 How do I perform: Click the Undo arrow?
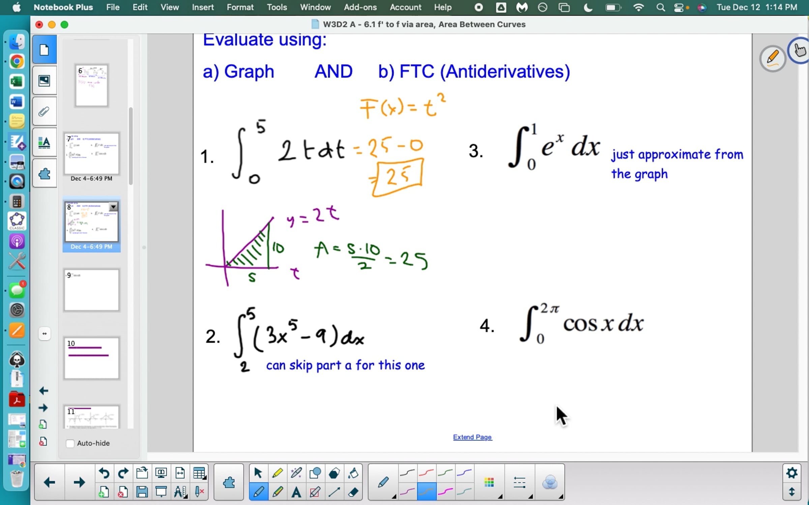click(104, 473)
